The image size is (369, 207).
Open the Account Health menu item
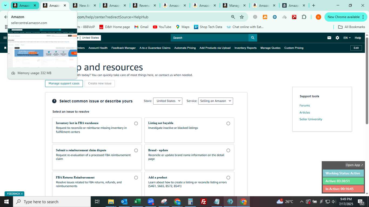click(x=98, y=48)
